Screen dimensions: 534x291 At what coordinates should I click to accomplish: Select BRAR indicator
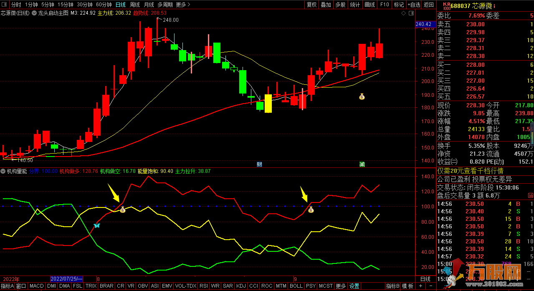107,286
